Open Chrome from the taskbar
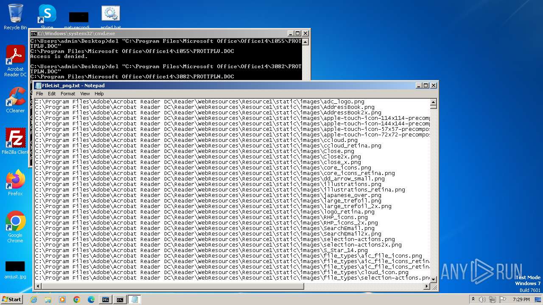543x305 pixels. pos(77,299)
